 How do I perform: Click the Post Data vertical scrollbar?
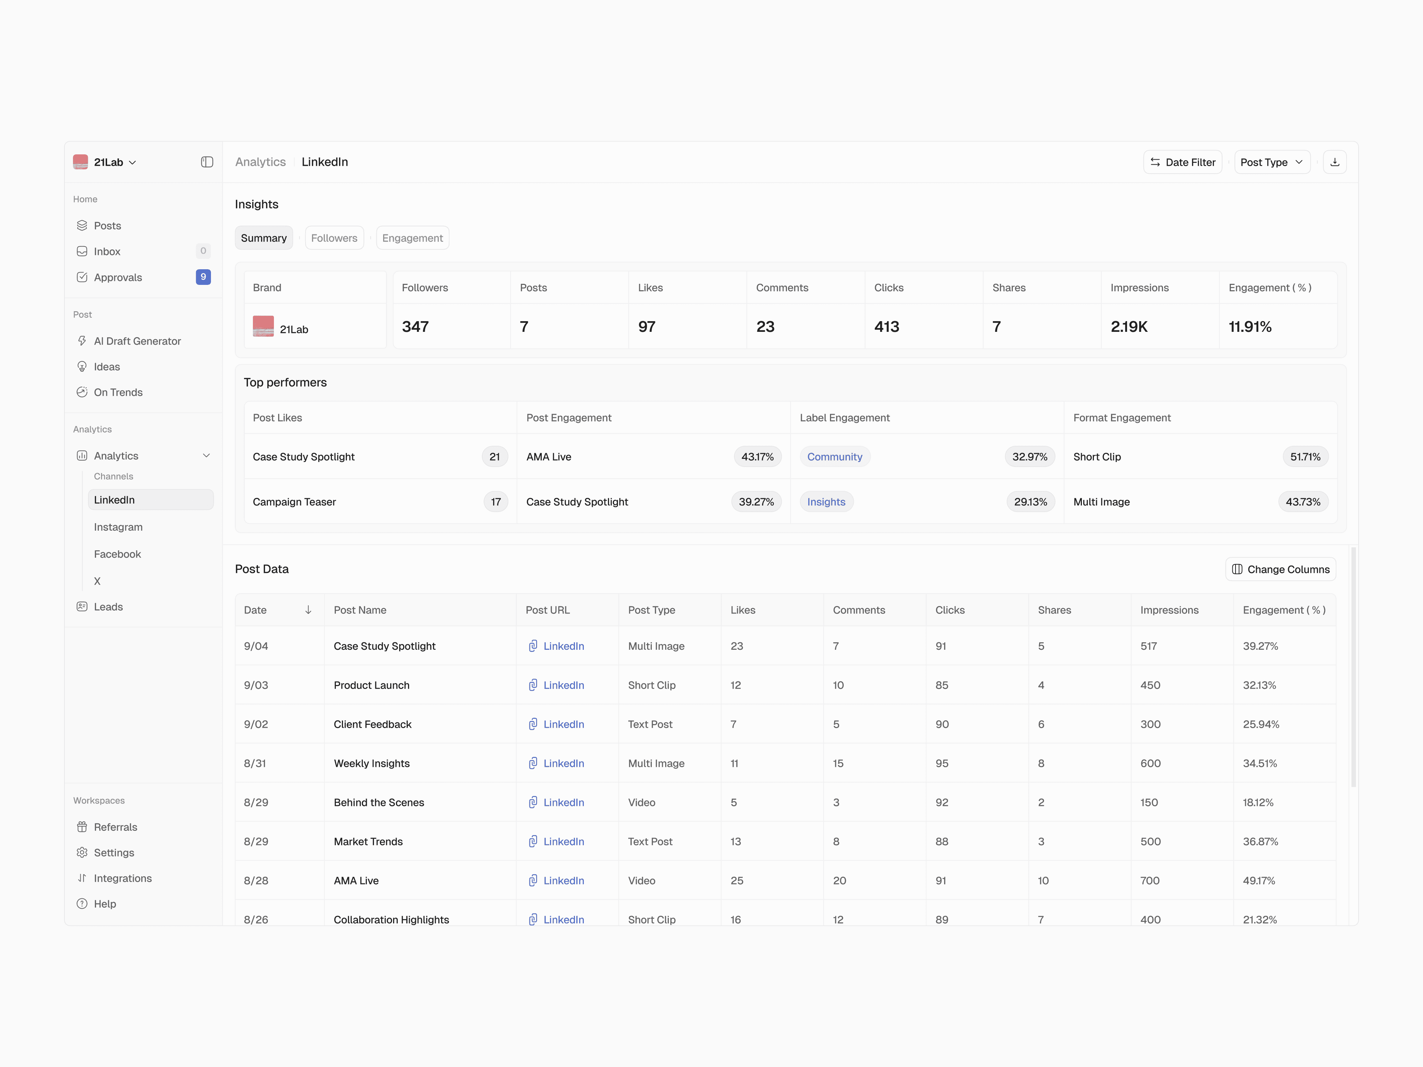click(x=1354, y=667)
